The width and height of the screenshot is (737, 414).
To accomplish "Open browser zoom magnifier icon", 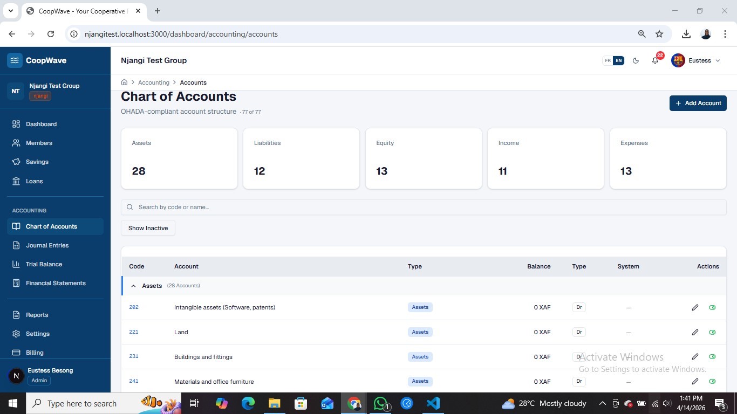I will (x=642, y=34).
